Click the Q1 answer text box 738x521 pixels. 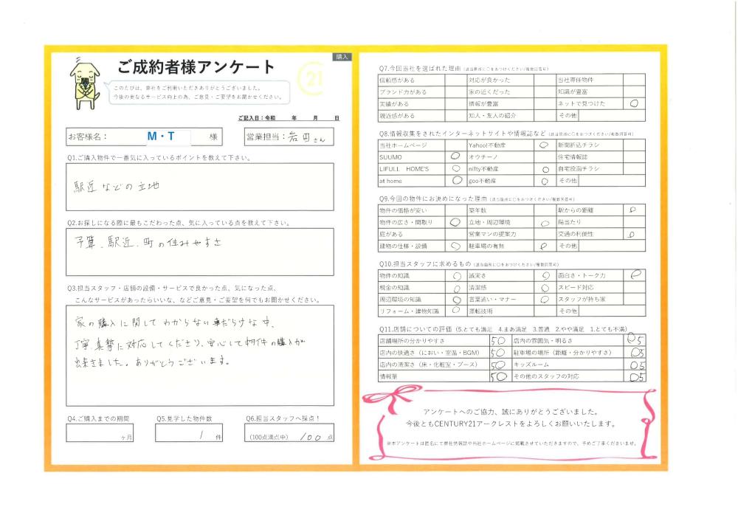(x=199, y=187)
